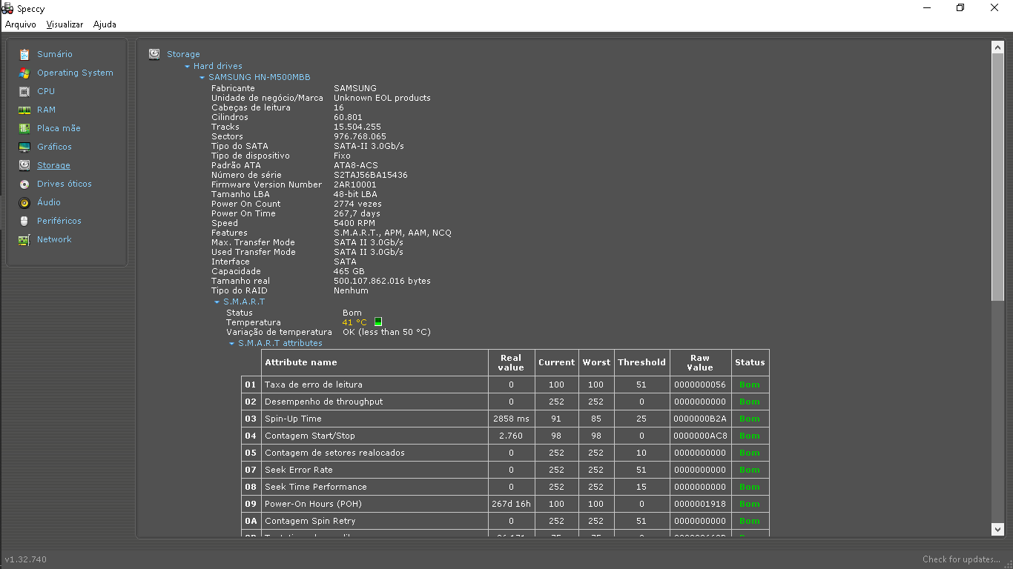The height and width of the screenshot is (569, 1013).
Task: Click the Contagem Start/Stop attribute
Action: pos(310,436)
